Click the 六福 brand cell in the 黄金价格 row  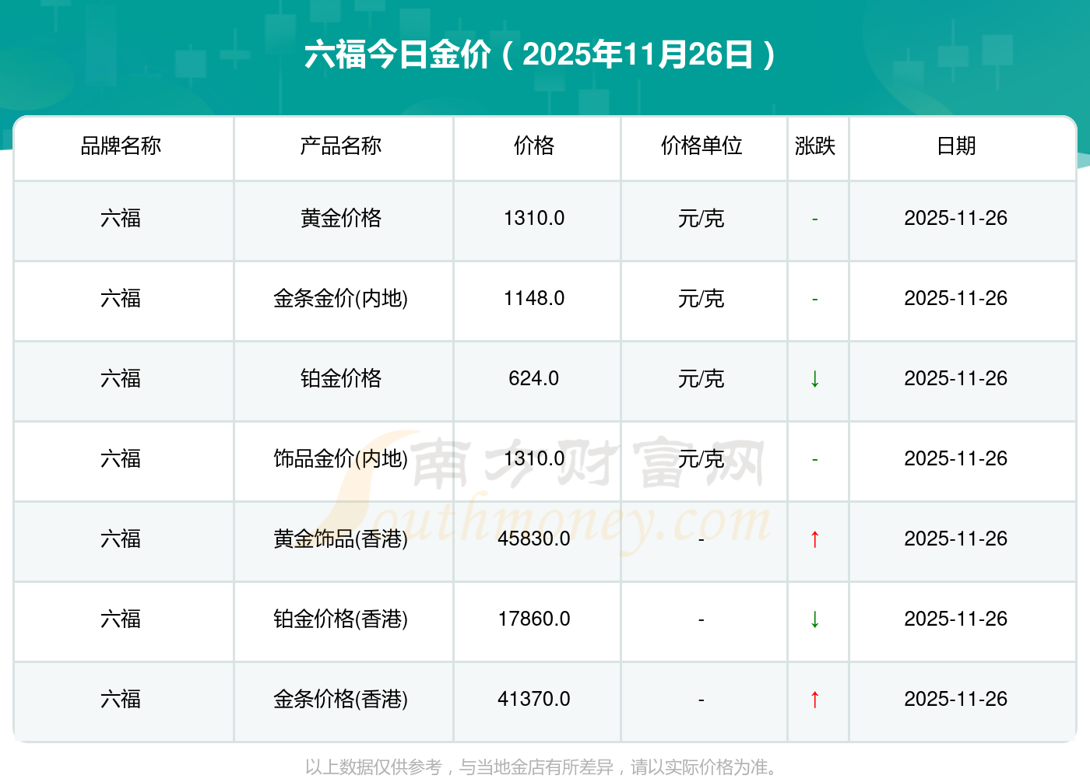[x=121, y=218]
